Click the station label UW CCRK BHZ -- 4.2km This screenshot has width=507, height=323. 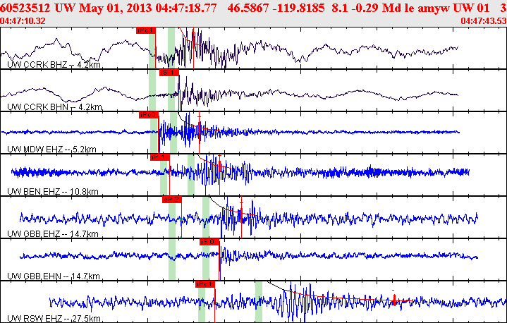tap(54, 65)
